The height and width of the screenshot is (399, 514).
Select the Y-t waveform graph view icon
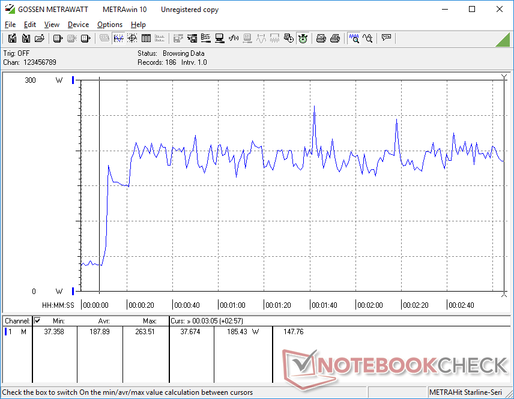[118, 38]
